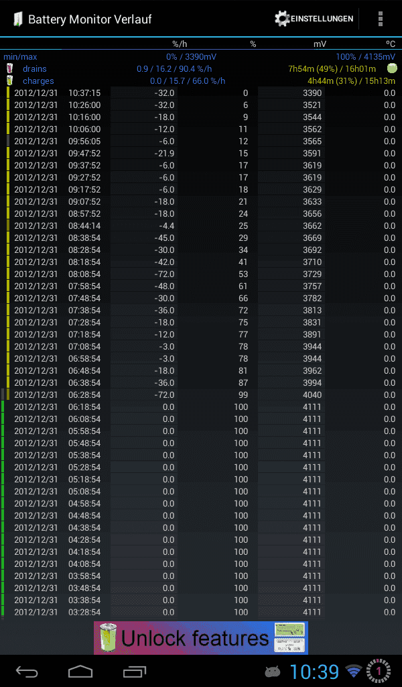
Task: Select the 07:58:54 history row
Action: [x=201, y=286]
